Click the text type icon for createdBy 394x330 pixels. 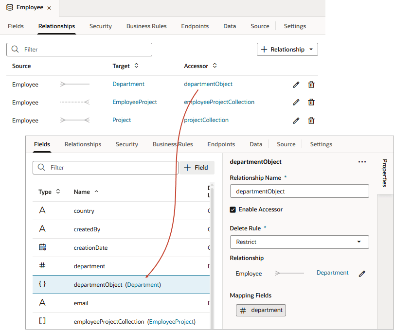[x=42, y=228]
